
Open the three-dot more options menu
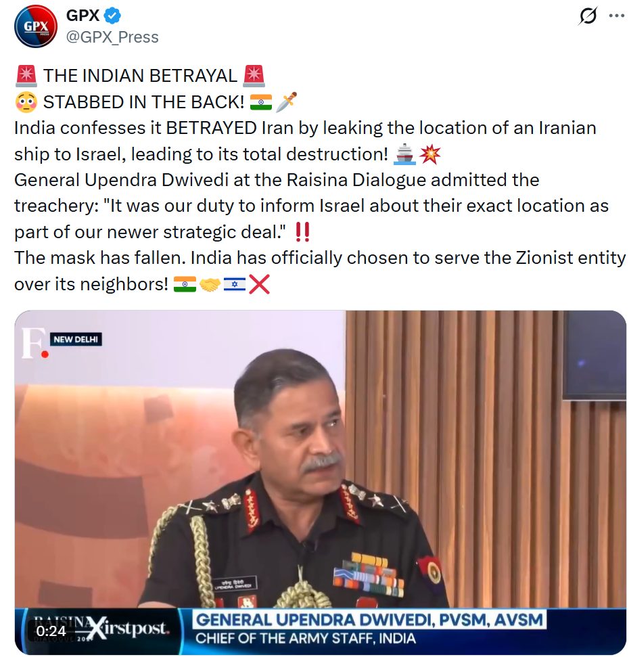[x=616, y=16]
